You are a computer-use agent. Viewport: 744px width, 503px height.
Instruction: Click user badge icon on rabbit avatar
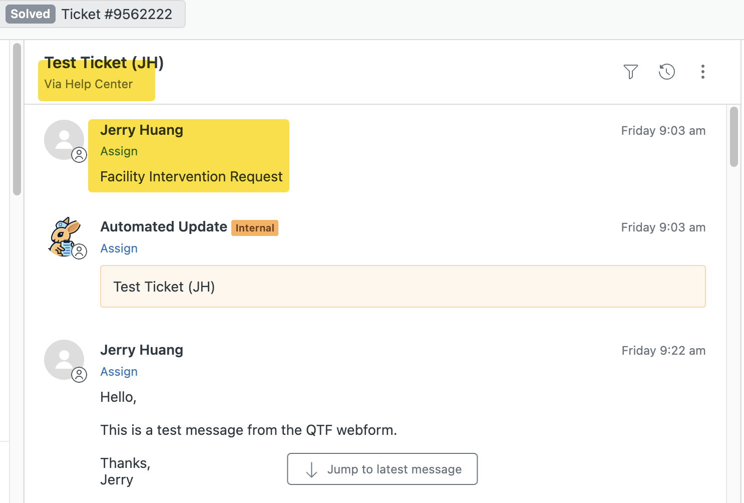[x=79, y=251]
